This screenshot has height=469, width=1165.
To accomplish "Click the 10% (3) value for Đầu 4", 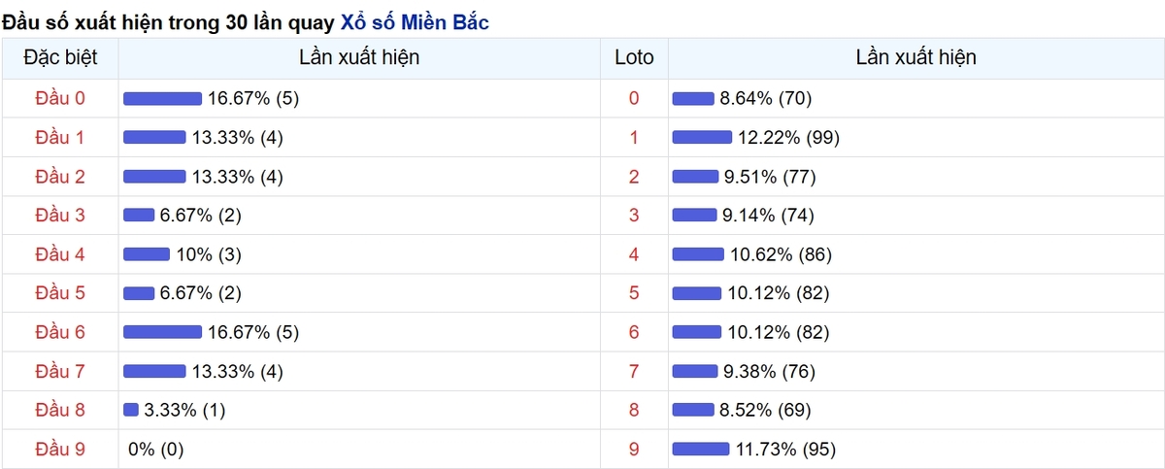I will coord(209,254).
